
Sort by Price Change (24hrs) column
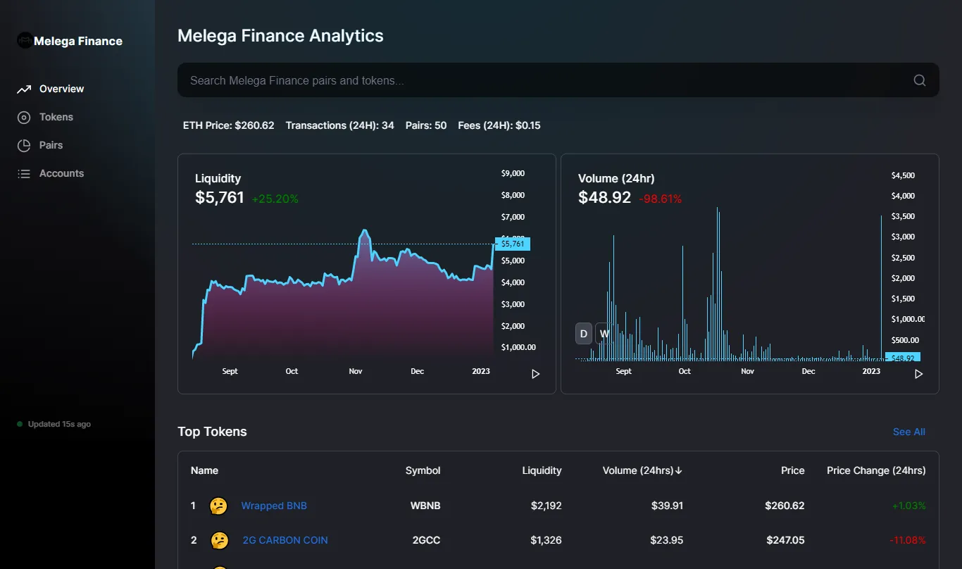876,470
